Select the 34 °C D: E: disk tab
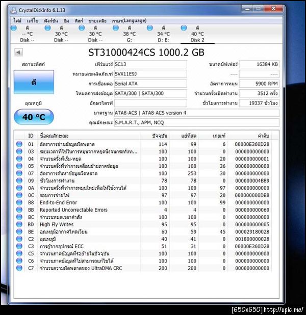The height and width of the screenshot is (315, 306). [163, 34]
